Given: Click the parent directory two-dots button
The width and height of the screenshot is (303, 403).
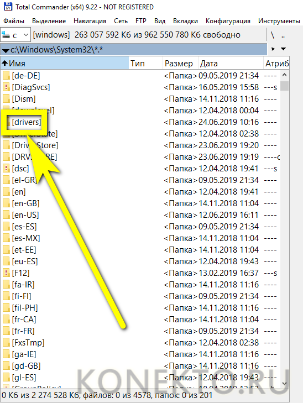Looking at the screenshot, I should [283, 35].
